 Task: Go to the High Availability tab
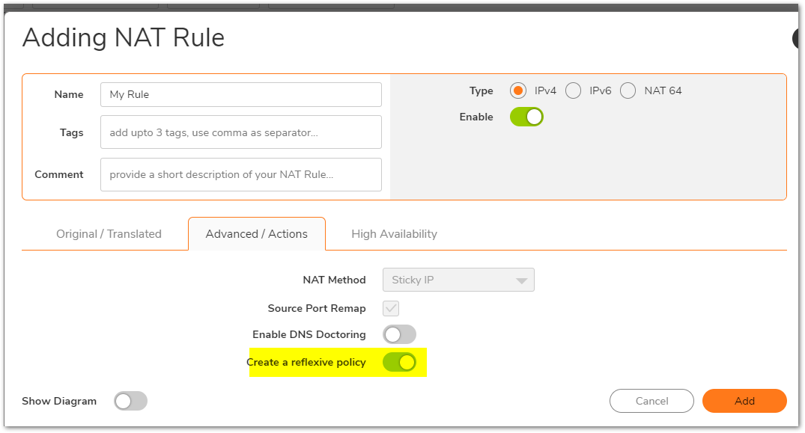tap(395, 234)
